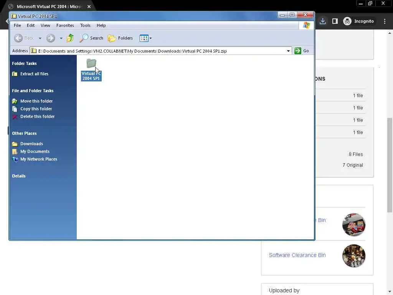The height and width of the screenshot is (295, 393).
Task: Toggle the Chrome side panel icon
Action: [335, 21]
